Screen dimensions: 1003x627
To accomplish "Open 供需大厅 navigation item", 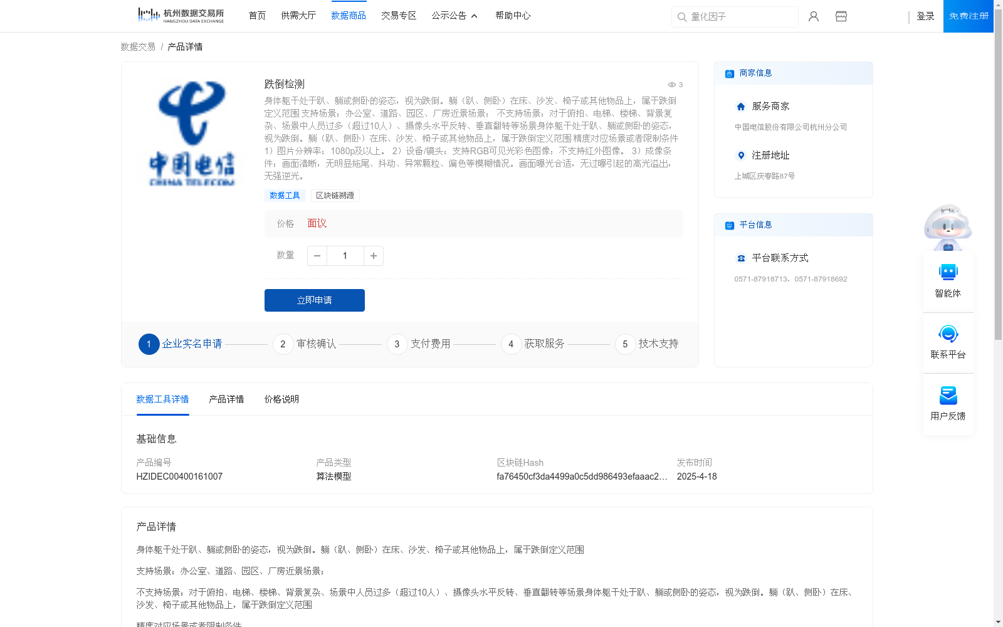I will [x=298, y=16].
